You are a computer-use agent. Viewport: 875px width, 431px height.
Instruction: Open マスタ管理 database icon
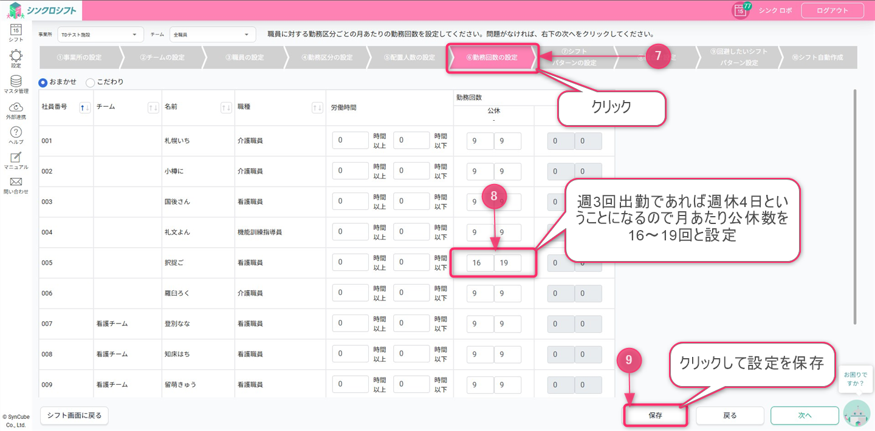[x=16, y=83]
